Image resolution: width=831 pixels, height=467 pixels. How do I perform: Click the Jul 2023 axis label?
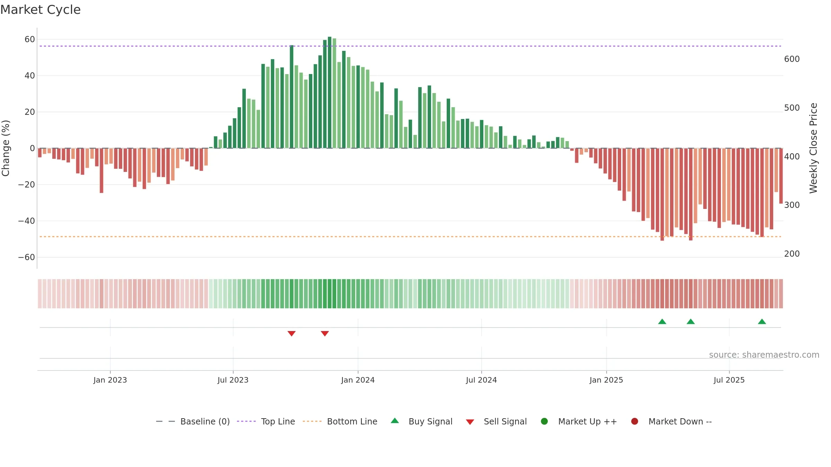tap(233, 380)
